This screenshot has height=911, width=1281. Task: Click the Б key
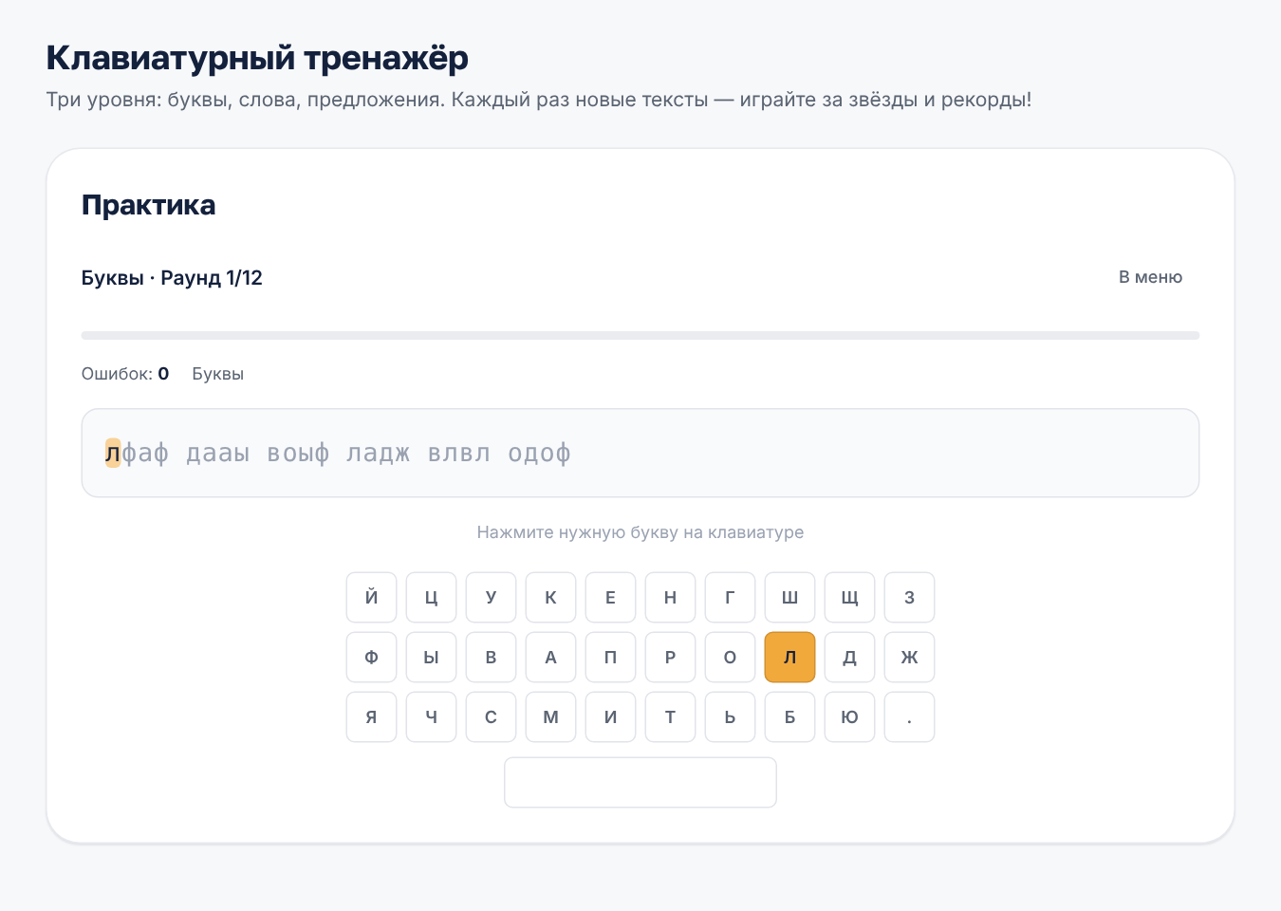click(x=789, y=716)
